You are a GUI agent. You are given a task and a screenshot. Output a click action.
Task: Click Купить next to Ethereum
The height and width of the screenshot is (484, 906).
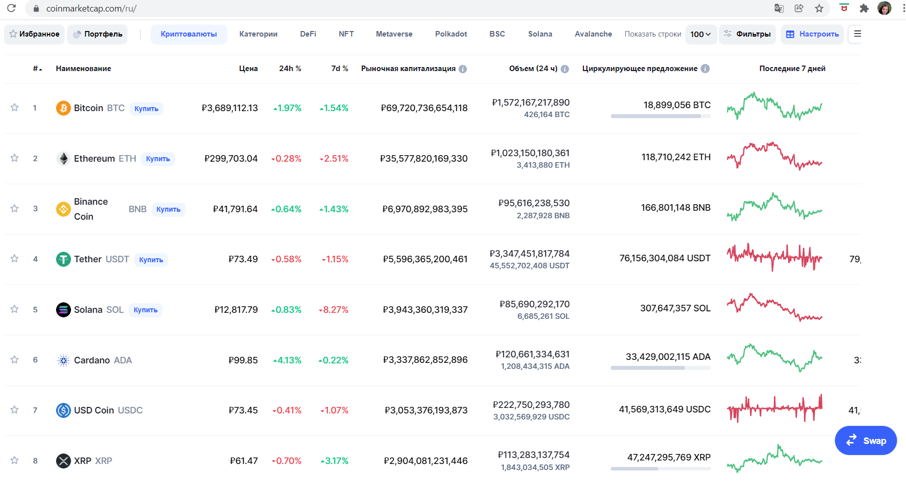click(158, 159)
